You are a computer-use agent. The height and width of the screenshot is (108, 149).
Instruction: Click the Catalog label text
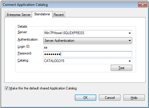point(23,60)
